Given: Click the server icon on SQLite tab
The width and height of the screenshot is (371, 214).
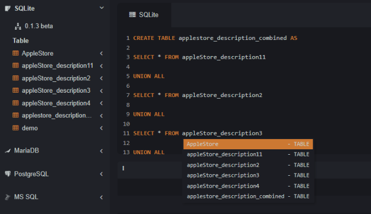Looking at the screenshot, I should coord(133,15).
